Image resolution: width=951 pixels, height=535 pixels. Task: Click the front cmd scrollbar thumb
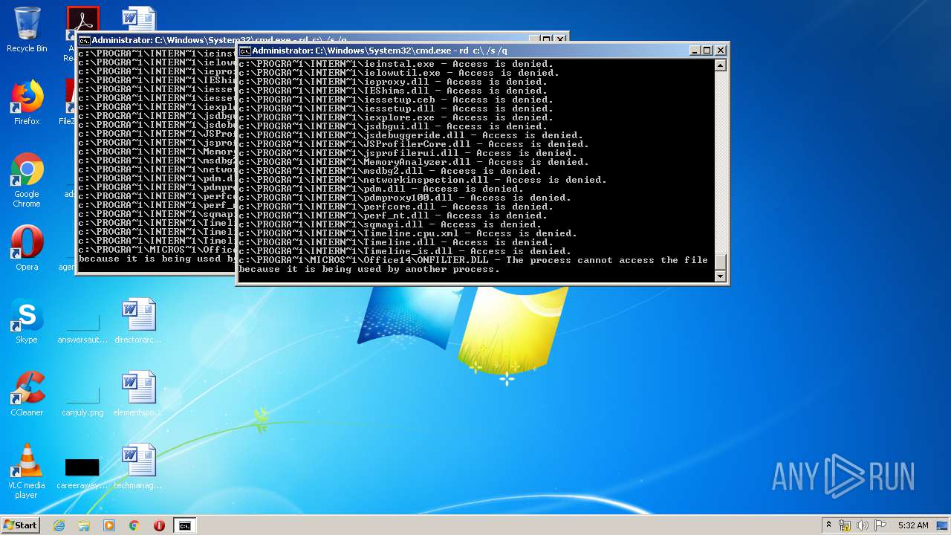coord(720,262)
